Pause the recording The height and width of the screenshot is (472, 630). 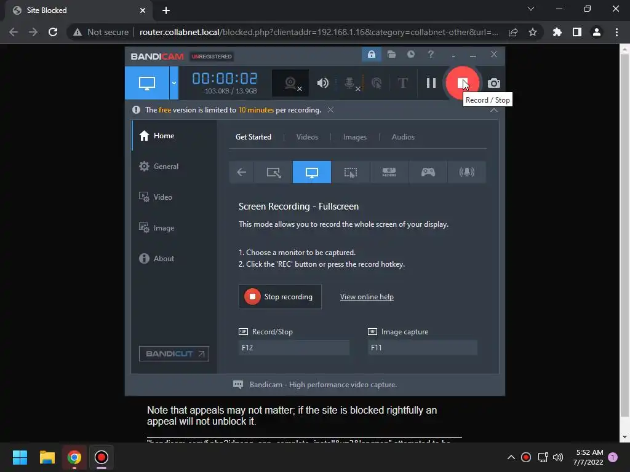[431, 83]
